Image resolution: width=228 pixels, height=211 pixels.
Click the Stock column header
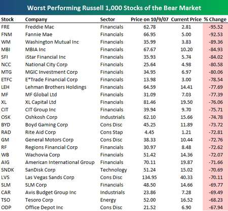tap(7, 19)
